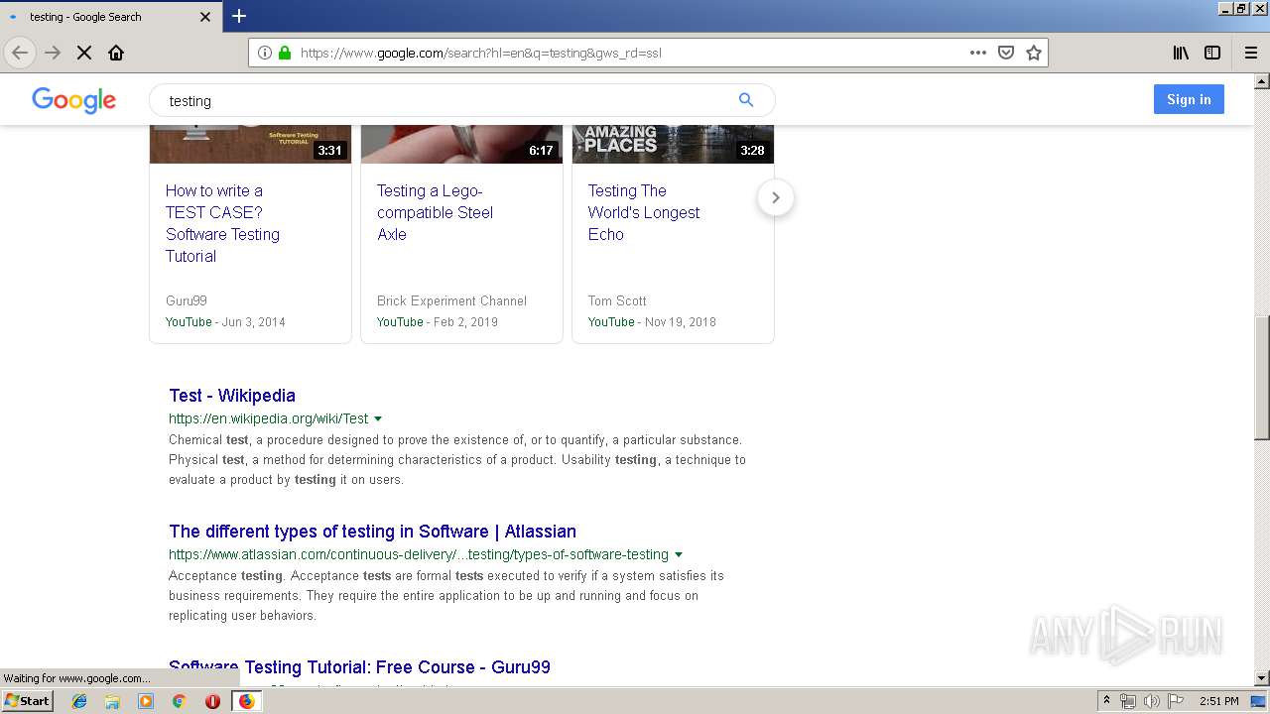Expand dropdown arrow next to Atlassian URL

pos(679,555)
